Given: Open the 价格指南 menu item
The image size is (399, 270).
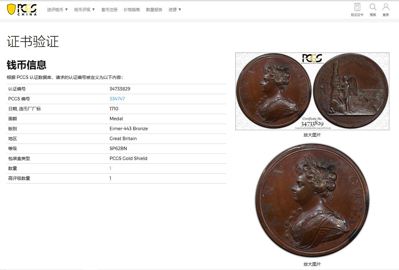Looking at the screenshot, I should click(132, 10).
